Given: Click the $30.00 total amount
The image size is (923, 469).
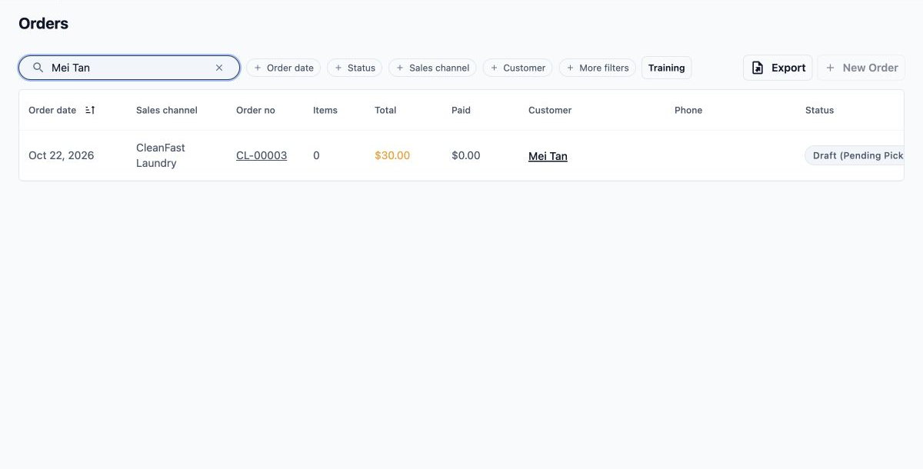Looking at the screenshot, I should (x=392, y=155).
